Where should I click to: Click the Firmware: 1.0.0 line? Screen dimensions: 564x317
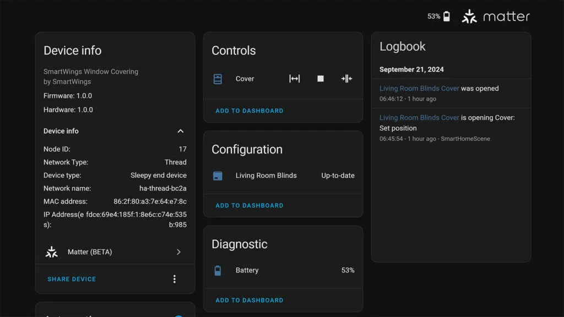(68, 96)
